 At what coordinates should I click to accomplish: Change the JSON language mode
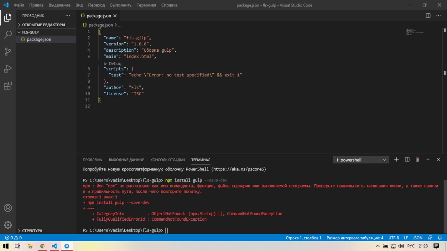pos(418,238)
